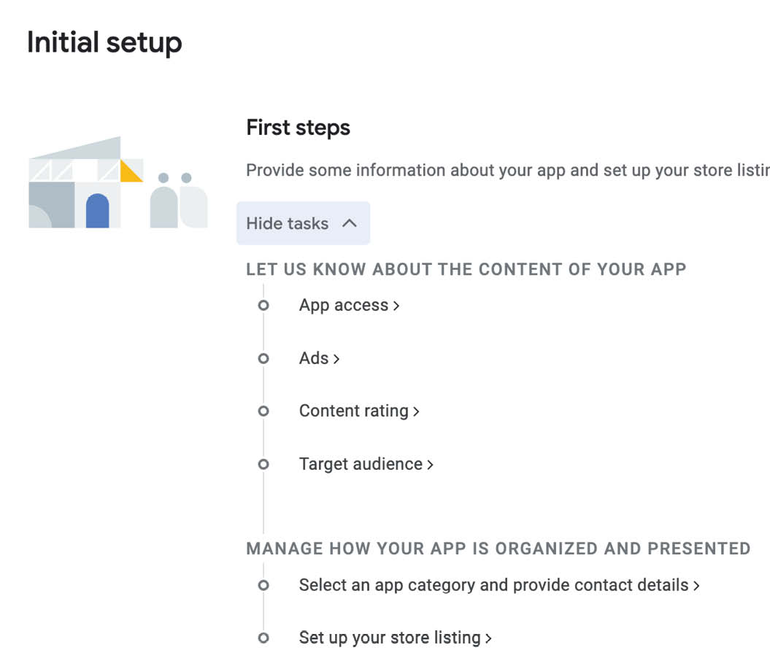The height and width of the screenshot is (669, 770).
Task: Collapse the list with Hide tasks
Action: pos(303,223)
